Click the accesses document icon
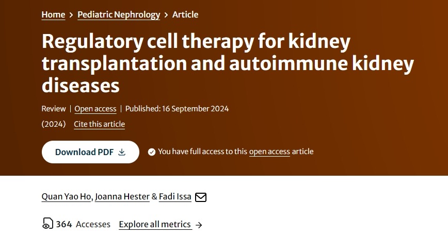 47,224
